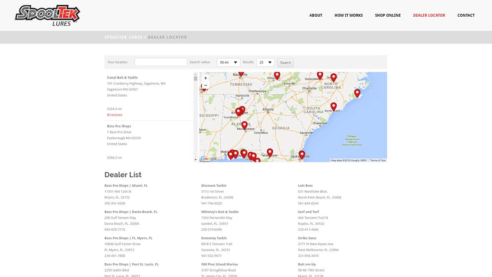492x277 pixels.
Task: Click the Search button
Action: [x=285, y=62]
